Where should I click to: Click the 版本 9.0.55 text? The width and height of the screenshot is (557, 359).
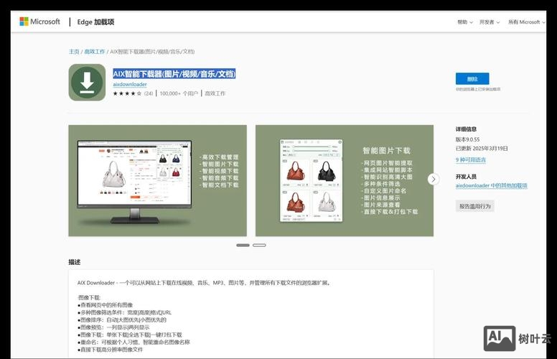[x=467, y=139]
